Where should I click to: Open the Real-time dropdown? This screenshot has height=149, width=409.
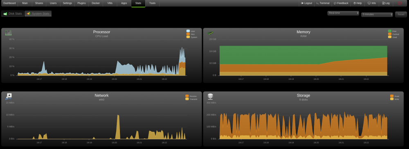coord(343,13)
